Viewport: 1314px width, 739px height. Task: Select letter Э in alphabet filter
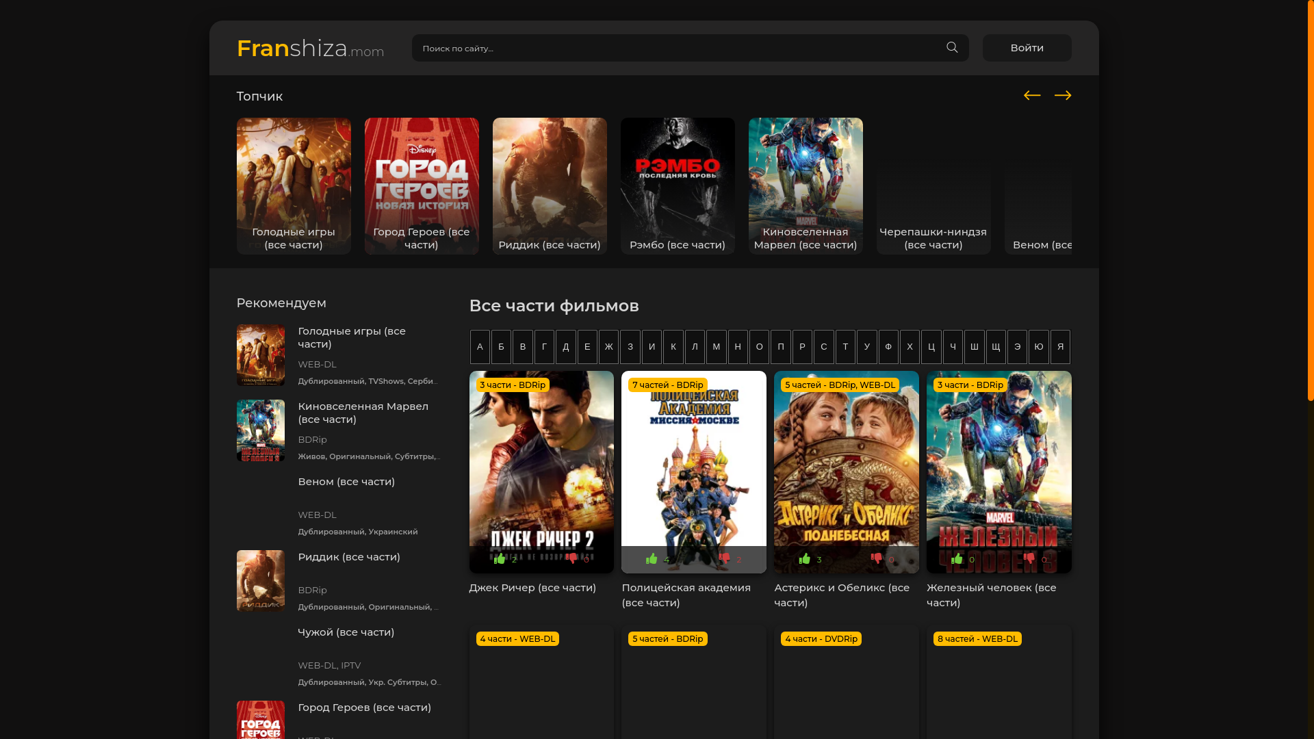(1017, 347)
